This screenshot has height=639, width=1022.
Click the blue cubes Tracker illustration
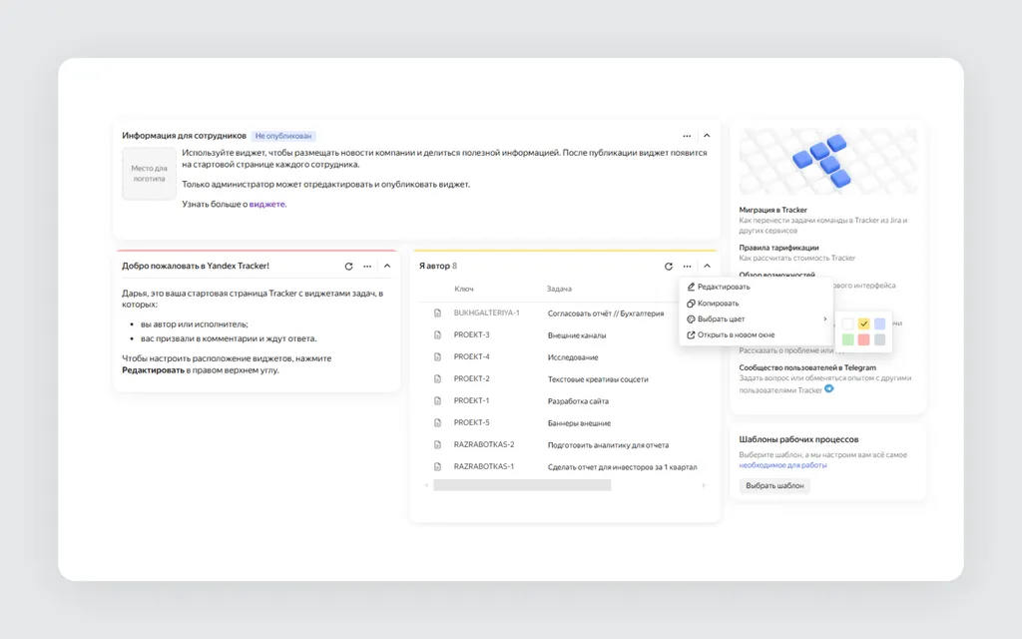point(827,161)
